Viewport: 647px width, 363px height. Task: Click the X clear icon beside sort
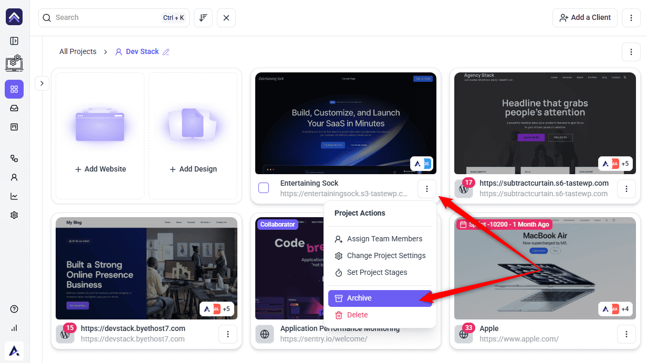tap(226, 18)
